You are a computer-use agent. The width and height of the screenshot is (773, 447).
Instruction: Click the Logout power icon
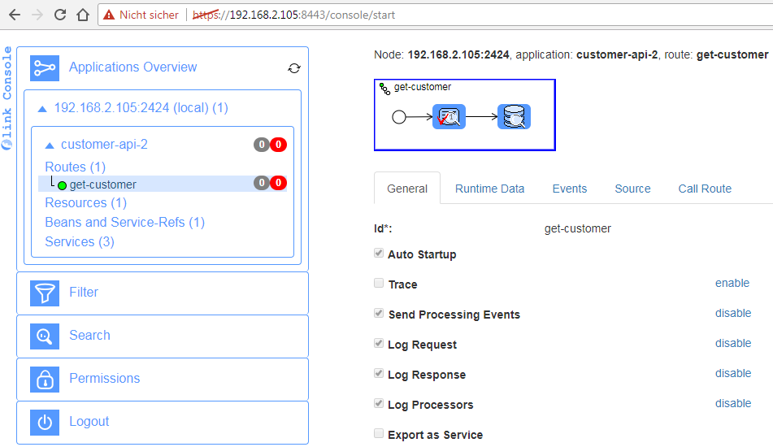pos(45,422)
